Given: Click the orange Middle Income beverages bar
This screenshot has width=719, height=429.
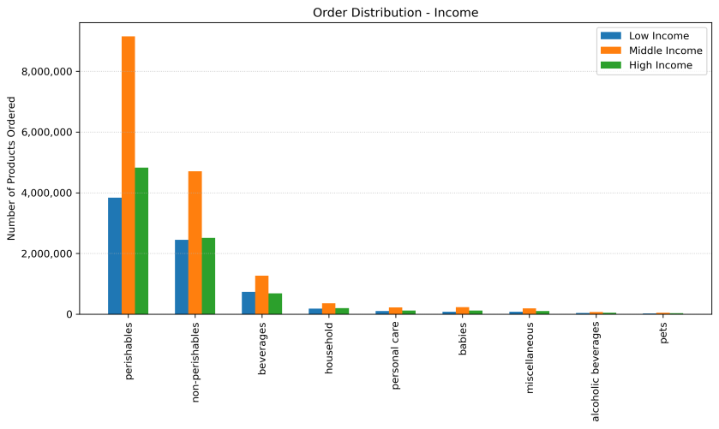Looking at the screenshot, I should pos(261,295).
